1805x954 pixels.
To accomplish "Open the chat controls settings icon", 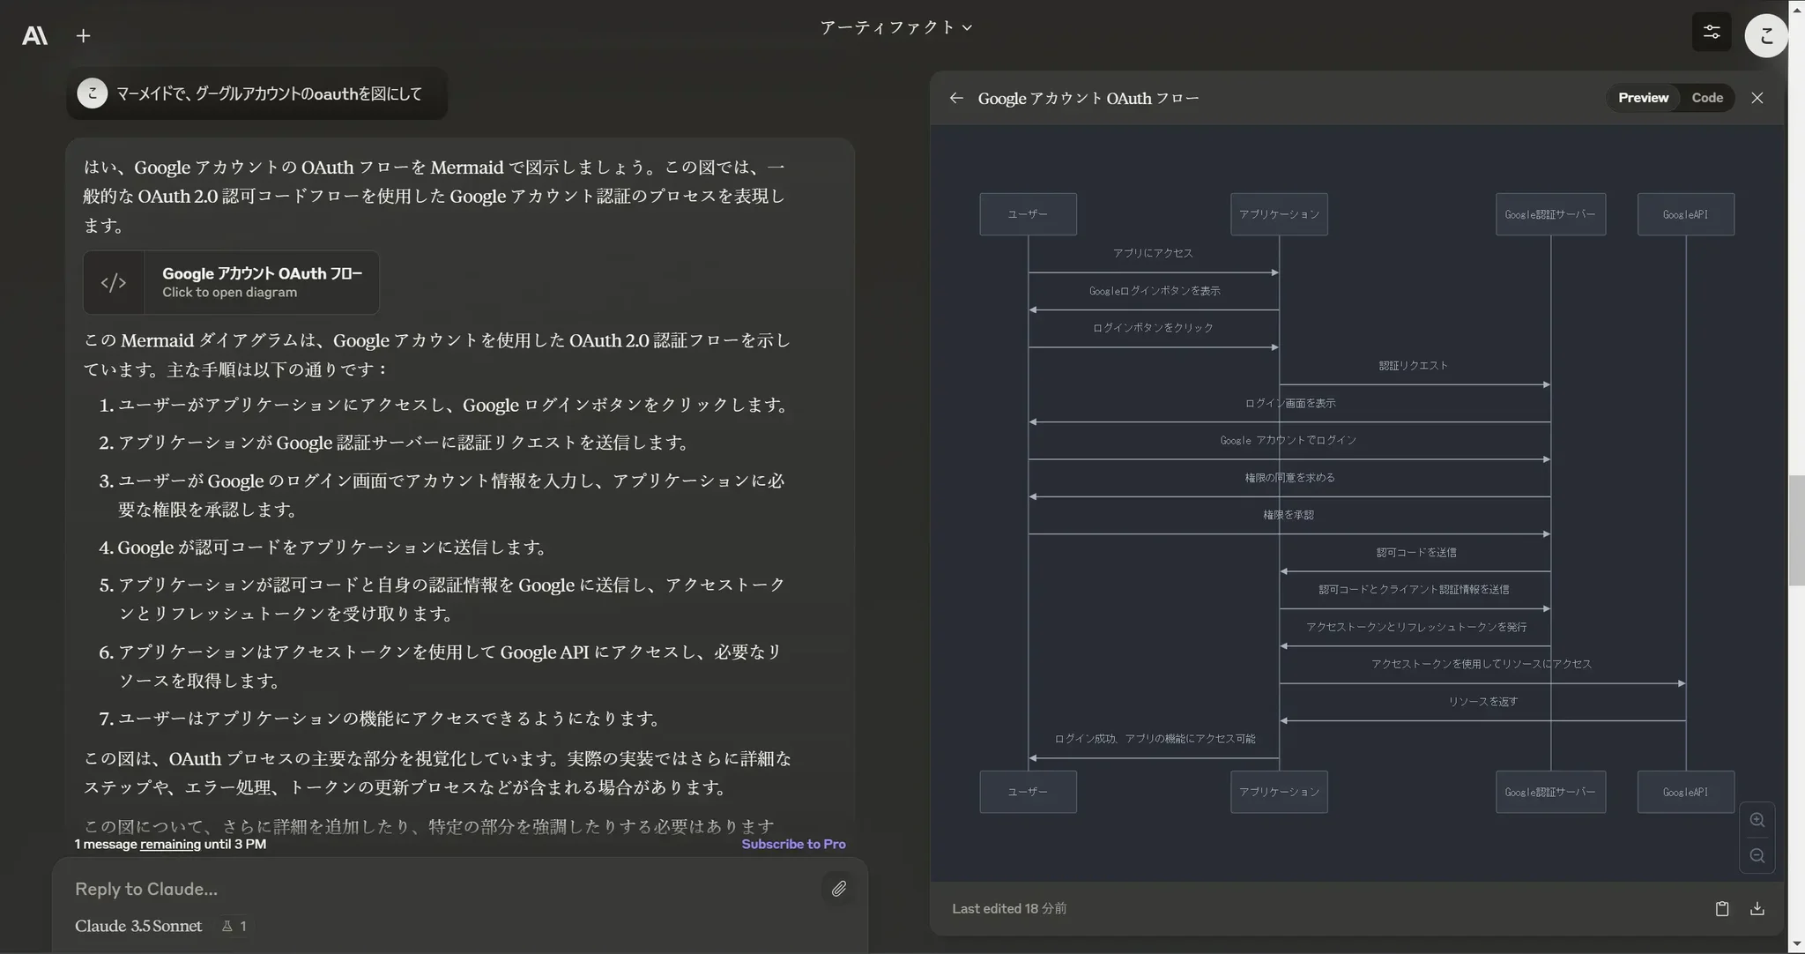I will tap(1711, 33).
